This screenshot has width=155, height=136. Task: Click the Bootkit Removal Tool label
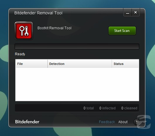point(54,28)
